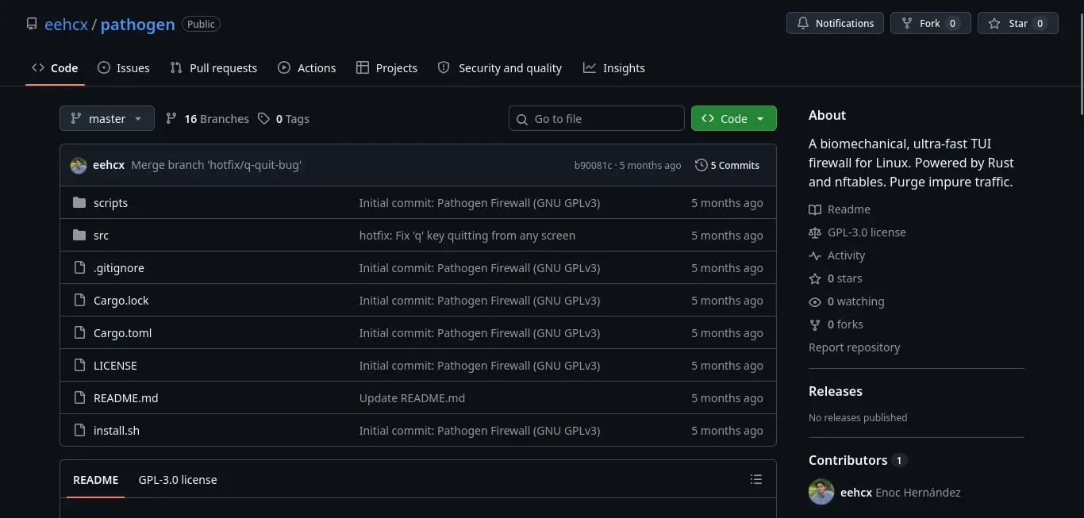View the Insights tab

click(614, 68)
